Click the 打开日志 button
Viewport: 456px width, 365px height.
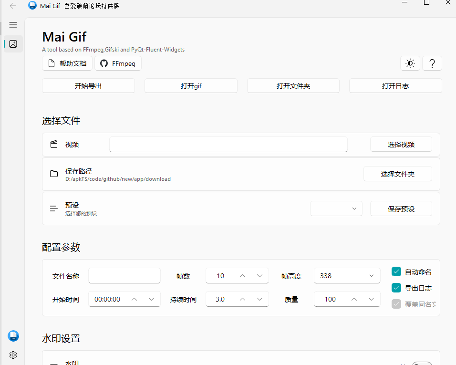(x=395, y=86)
